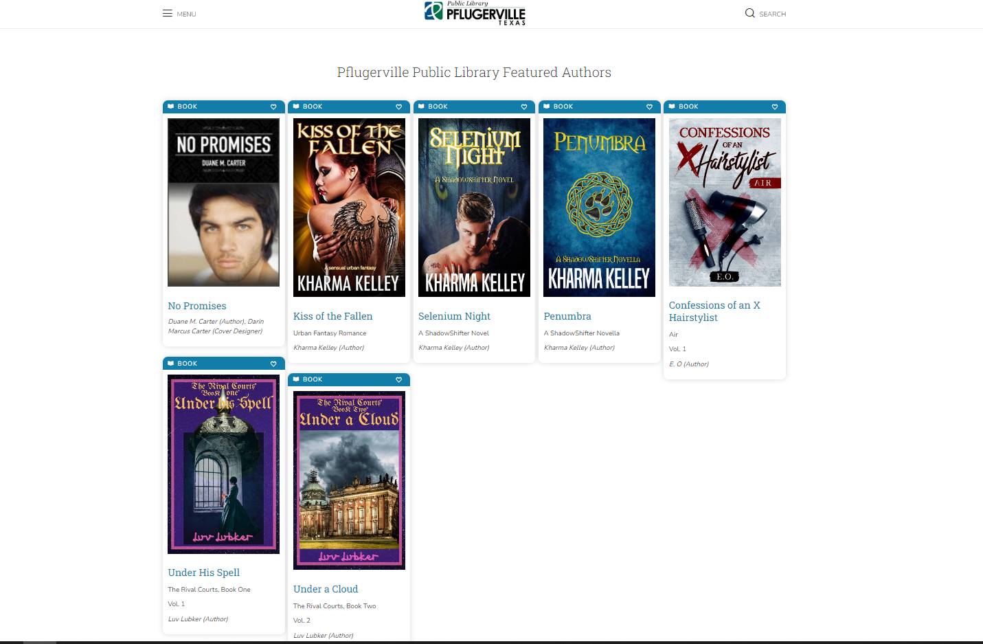Open Confessions of an X Hairstylist cover
Screen dimensions: 983x644
(725, 202)
